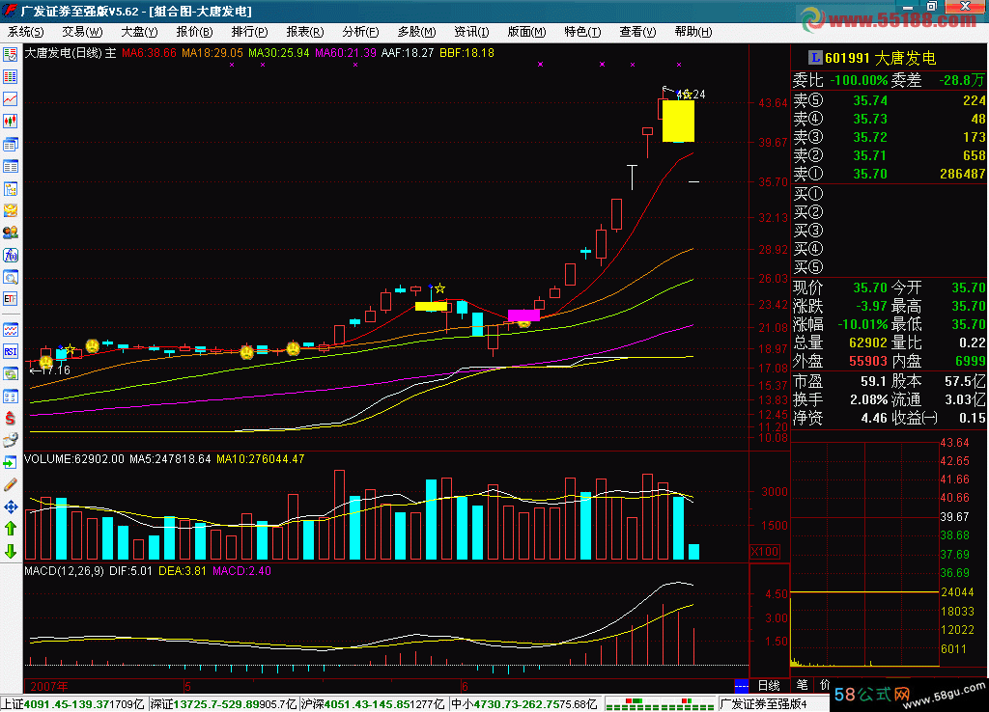989x712 pixels.
Task: Click the 广发证券至强版4 status field
Action: pos(763,704)
